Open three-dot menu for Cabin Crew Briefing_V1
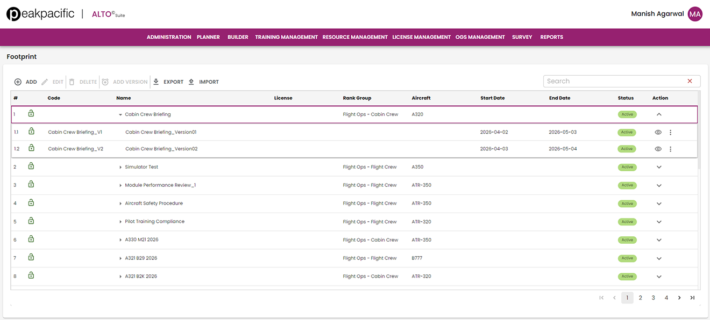 (x=670, y=132)
